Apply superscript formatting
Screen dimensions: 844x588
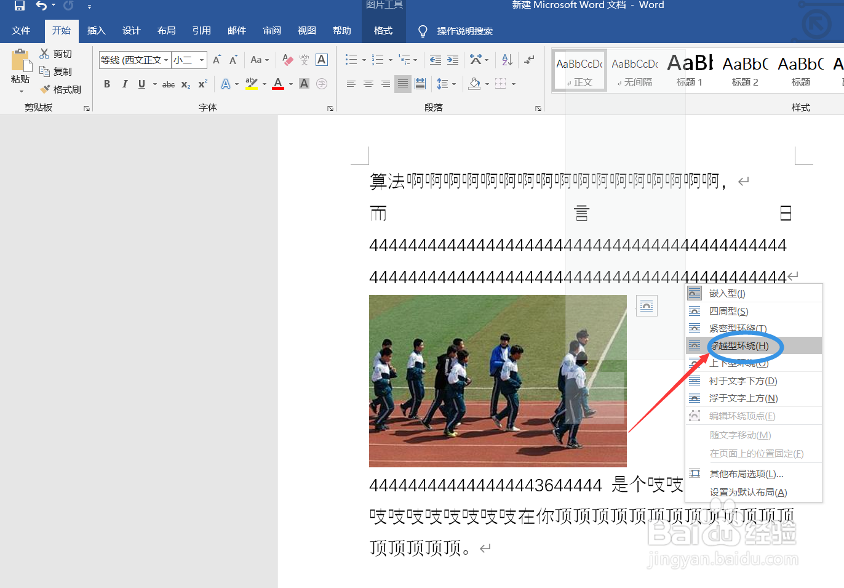202,84
